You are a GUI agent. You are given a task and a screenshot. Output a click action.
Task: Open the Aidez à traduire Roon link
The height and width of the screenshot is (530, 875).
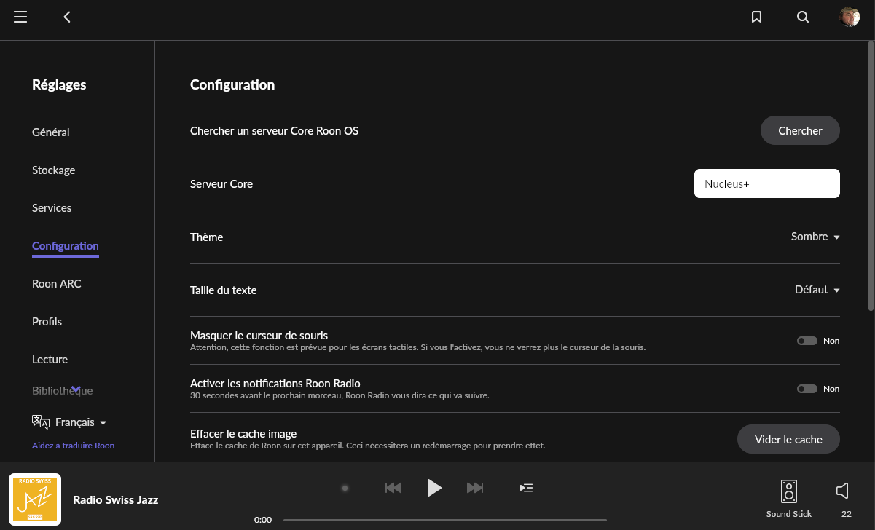pyautogui.click(x=74, y=446)
